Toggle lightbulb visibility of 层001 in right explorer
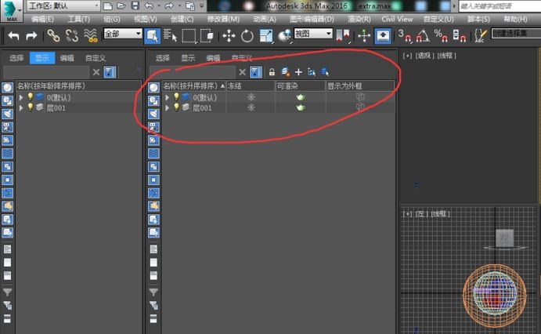Screen dimensions: 541x334 (177, 107)
